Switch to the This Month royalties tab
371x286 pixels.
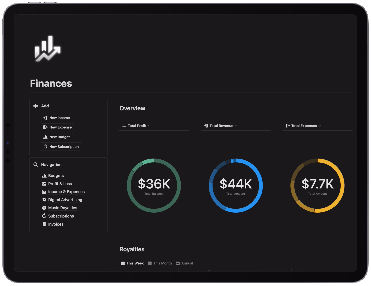pyautogui.click(x=160, y=263)
